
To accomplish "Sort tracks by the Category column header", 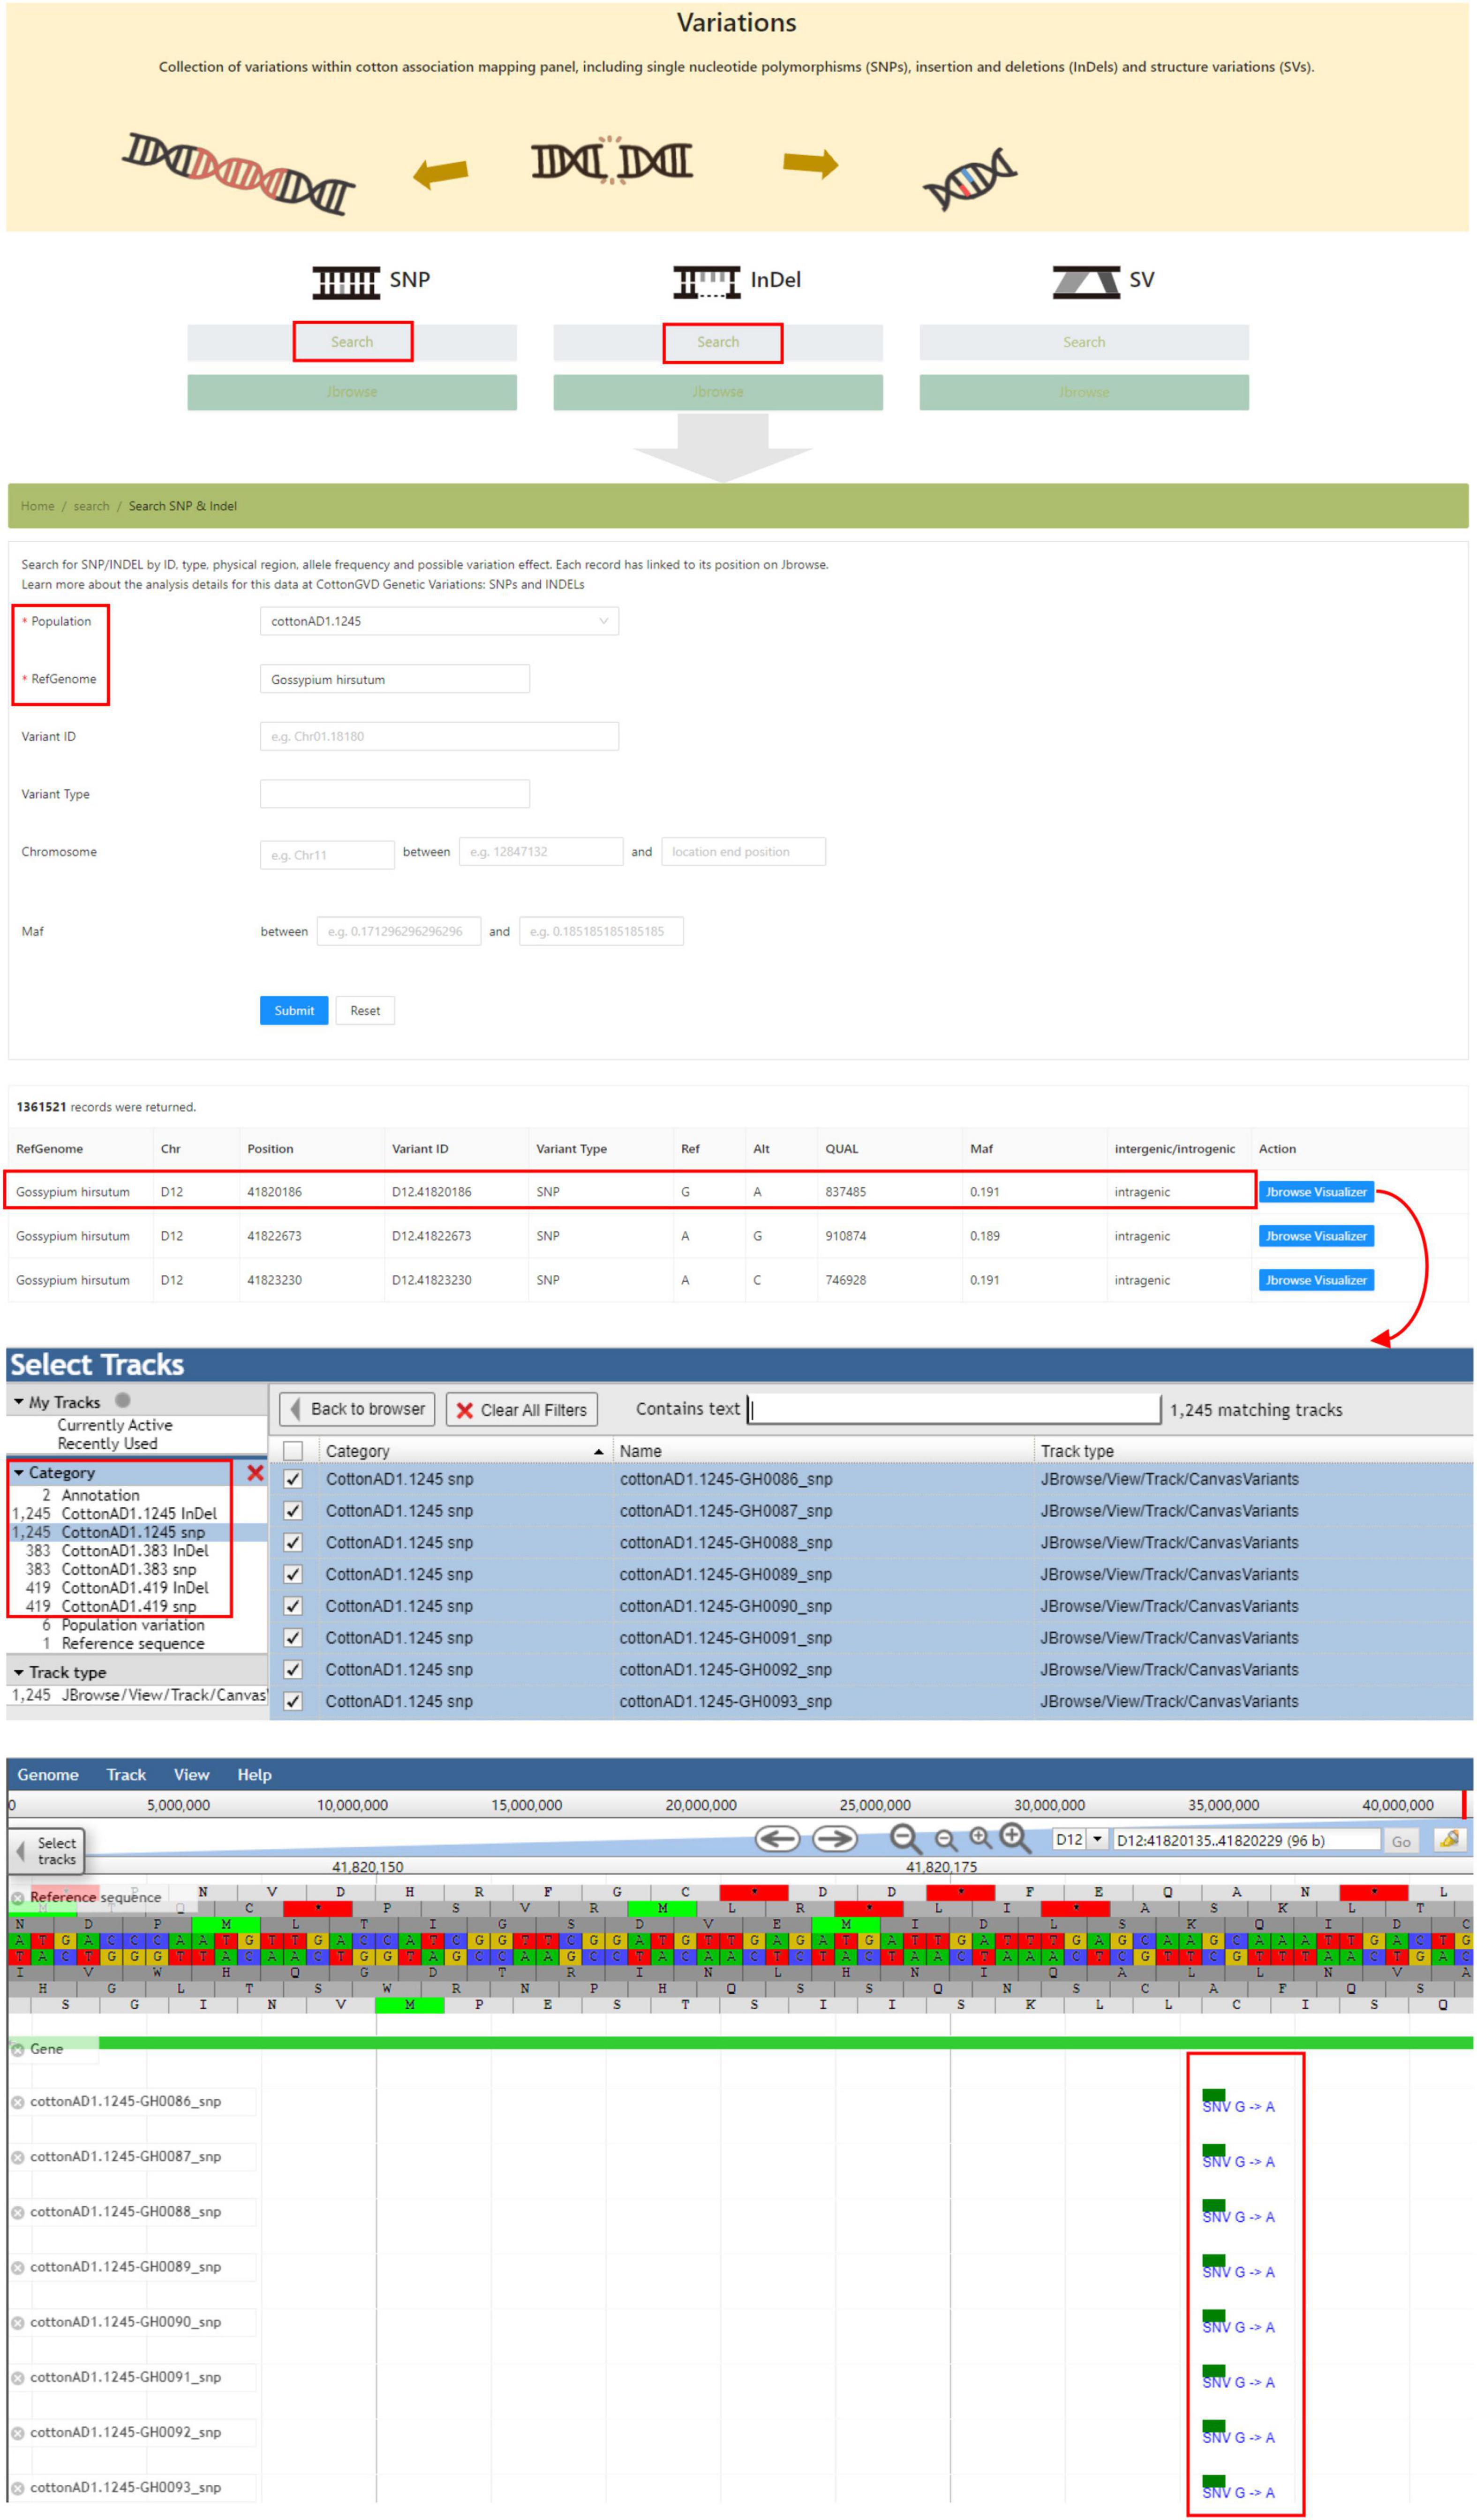I will [x=465, y=1450].
